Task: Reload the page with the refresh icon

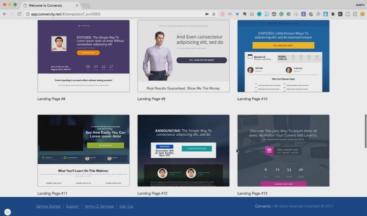Action: click(x=19, y=14)
